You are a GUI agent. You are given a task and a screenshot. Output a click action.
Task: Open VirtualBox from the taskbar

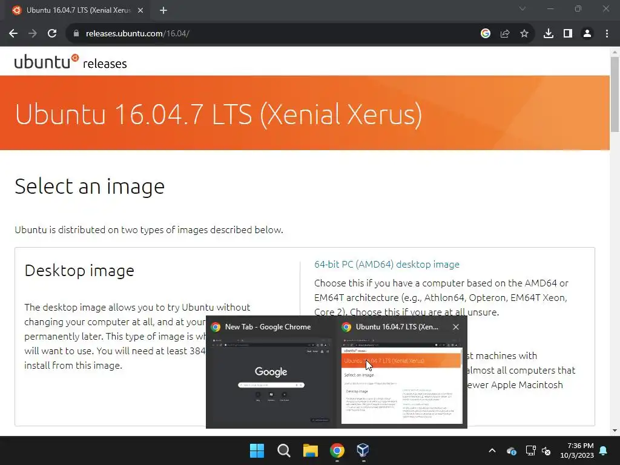[x=363, y=450]
